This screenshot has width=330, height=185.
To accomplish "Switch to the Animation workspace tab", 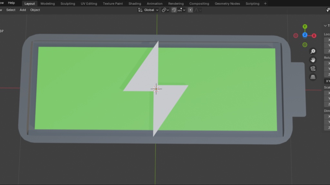I will click(154, 4).
